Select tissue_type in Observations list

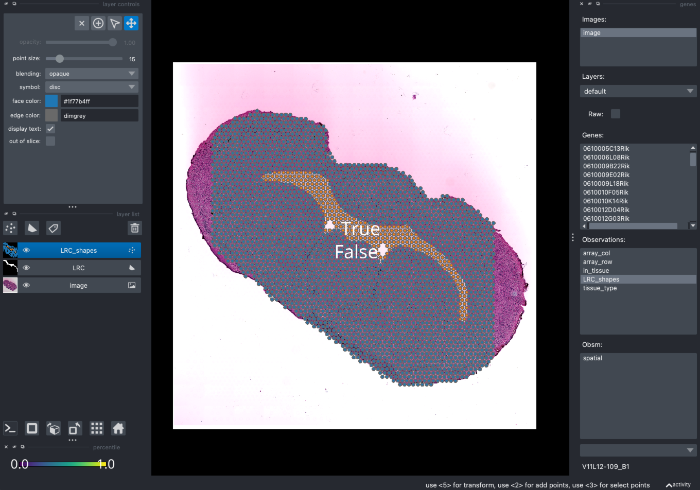point(600,288)
